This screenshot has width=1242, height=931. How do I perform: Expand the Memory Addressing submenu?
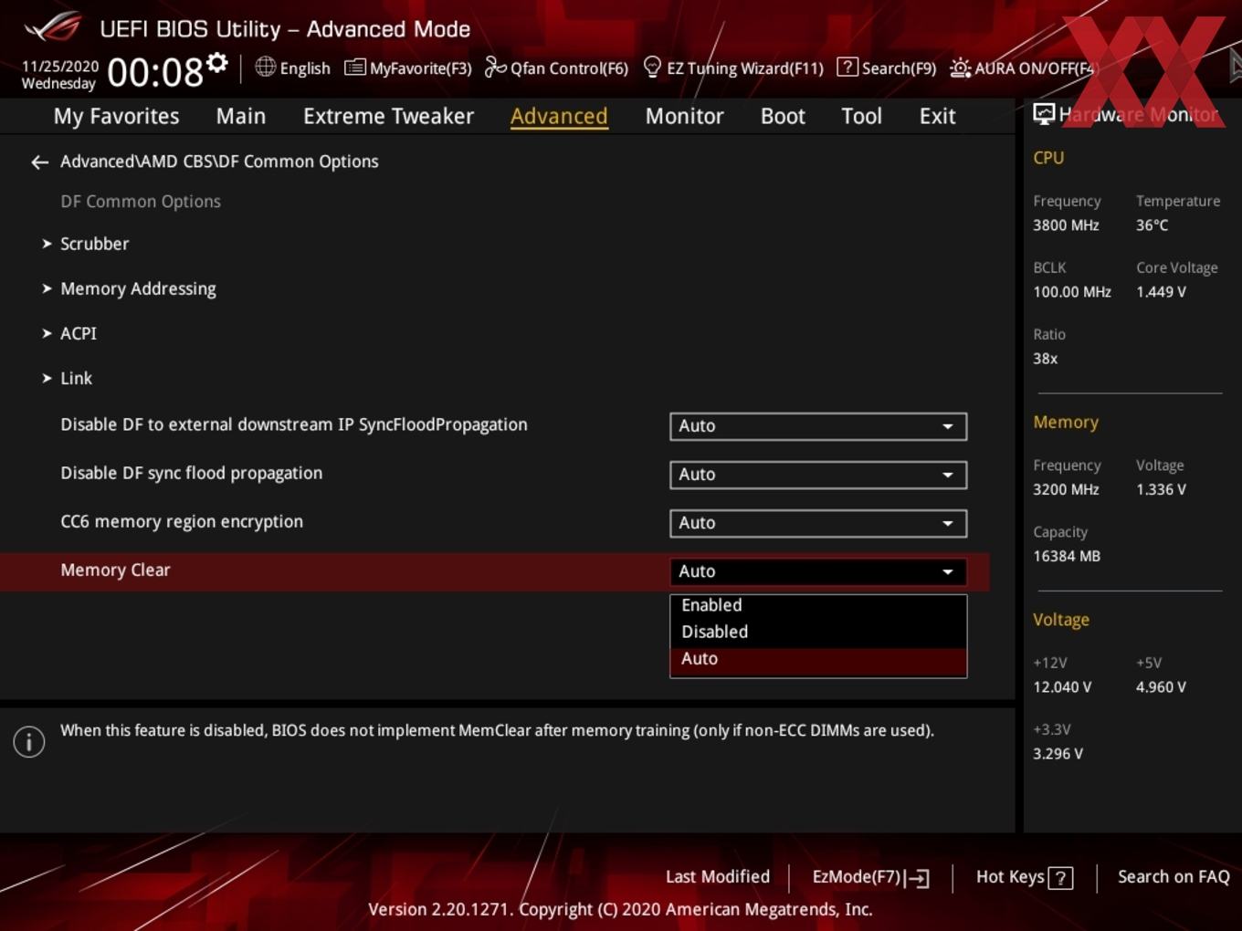129,288
